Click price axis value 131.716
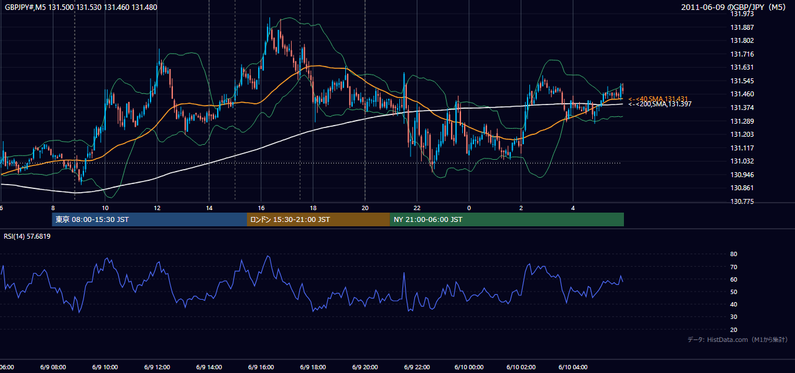 click(742, 54)
